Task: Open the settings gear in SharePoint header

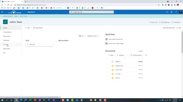Action: tap(172, 12)
